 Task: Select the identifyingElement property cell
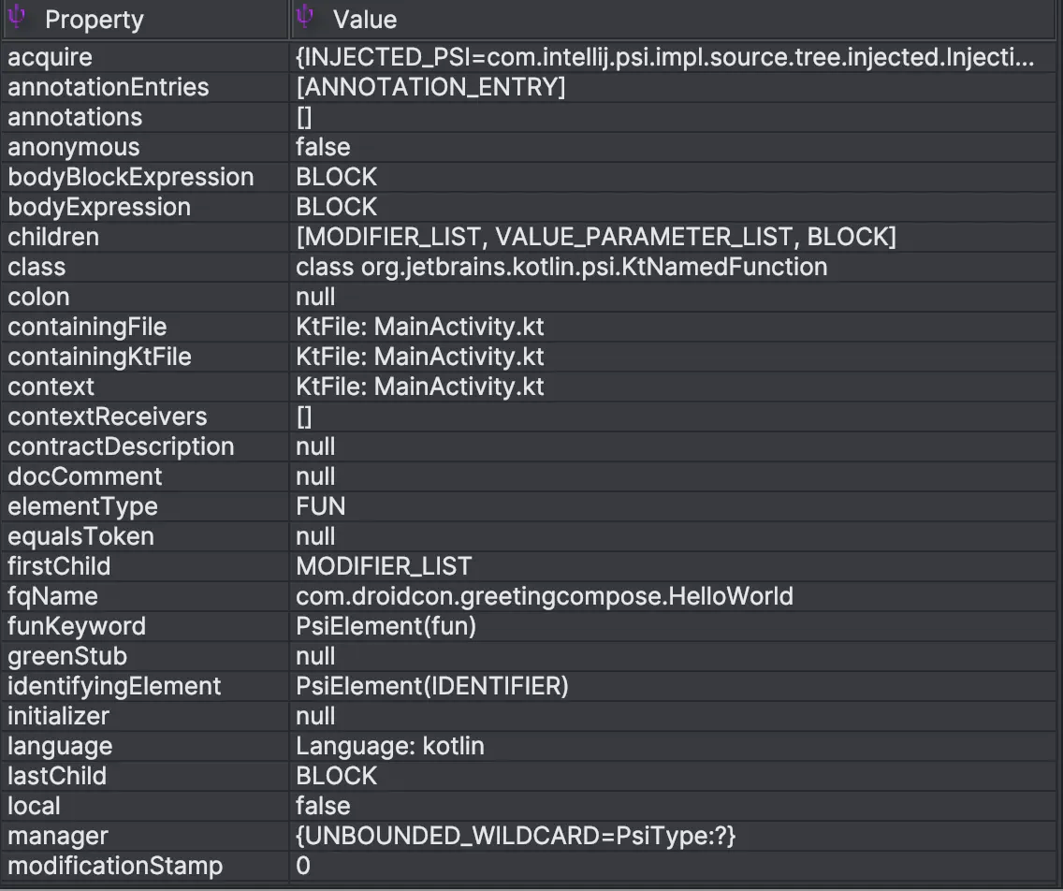115,686
